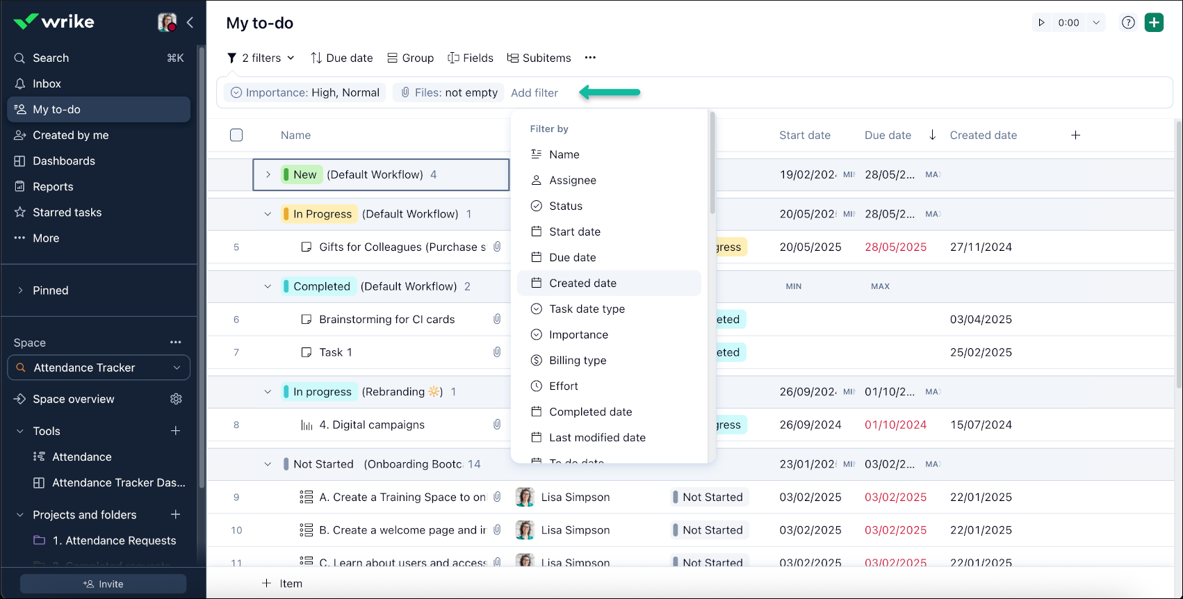Click the green plus create button
The width and height of the screenshot is (1183, 599).
(1154, 22)
